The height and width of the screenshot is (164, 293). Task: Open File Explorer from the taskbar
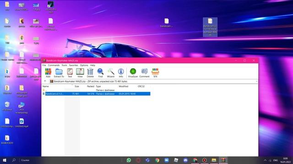tap(214, 160)
